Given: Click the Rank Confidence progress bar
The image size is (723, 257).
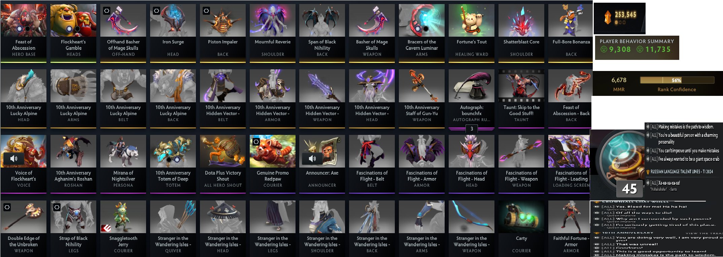Looking at the screenshot, I should click(x=677, y=80).
